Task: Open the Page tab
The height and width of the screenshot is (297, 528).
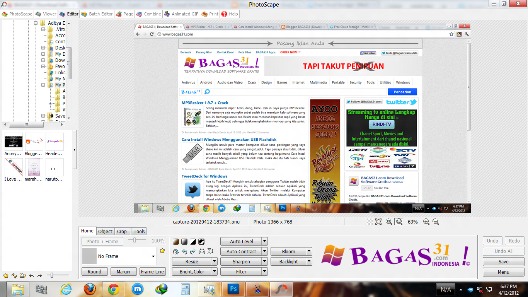Action: pos(124,14)
